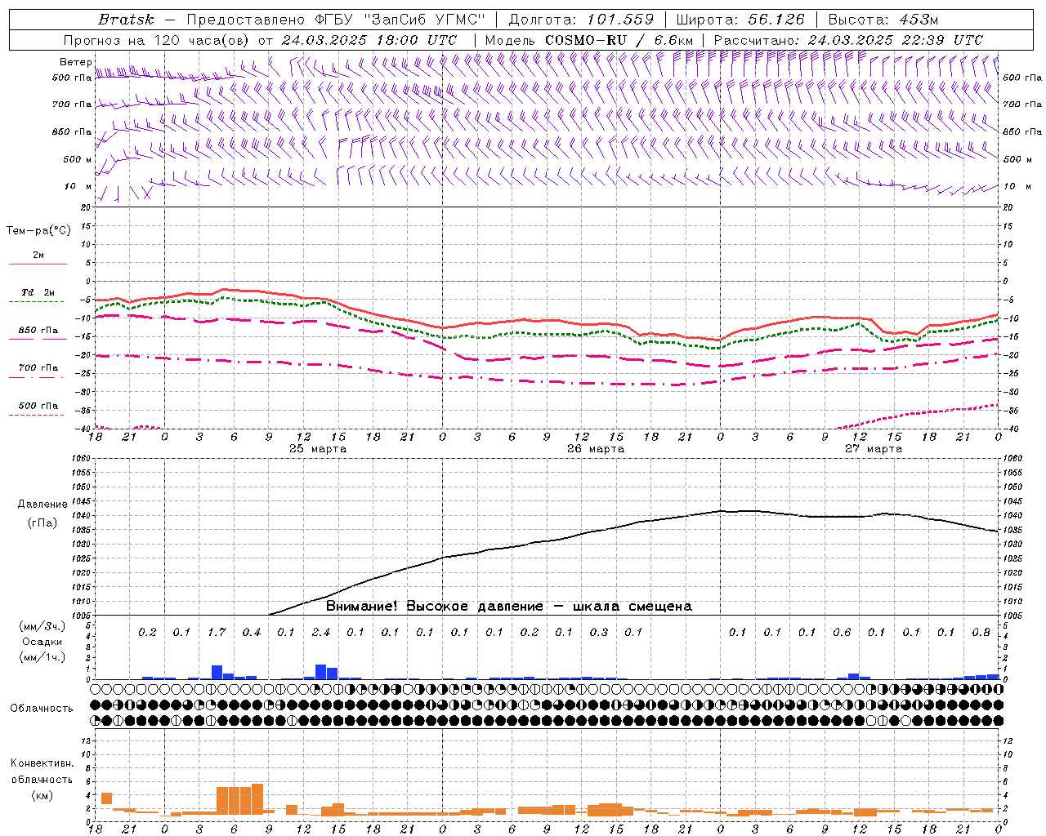Screen dimensions: 1046x836
Task: Click the elevation text "Высота: 453м"
Action: tap(883, 19)
